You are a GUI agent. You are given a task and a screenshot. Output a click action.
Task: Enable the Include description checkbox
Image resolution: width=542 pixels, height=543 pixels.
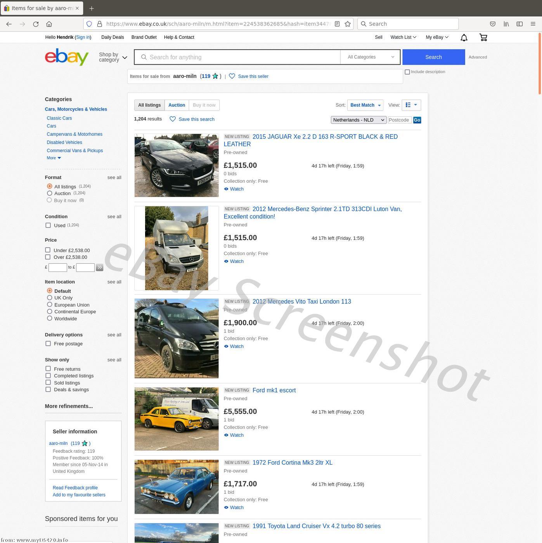click(x=407, y=72)
